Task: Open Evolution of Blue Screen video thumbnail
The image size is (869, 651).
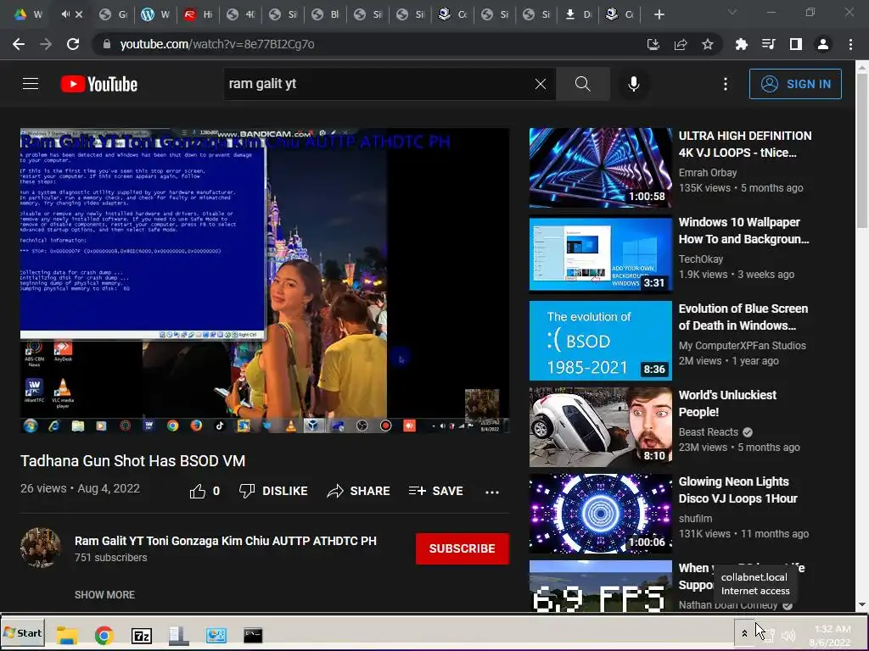Action: 601,341
